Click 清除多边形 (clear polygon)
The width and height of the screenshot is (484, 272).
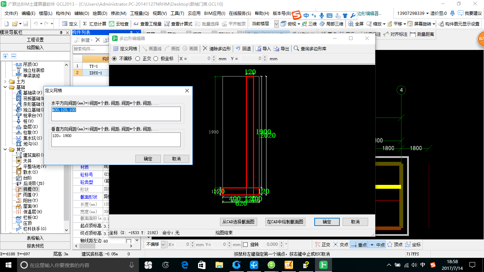click(216, 49)
